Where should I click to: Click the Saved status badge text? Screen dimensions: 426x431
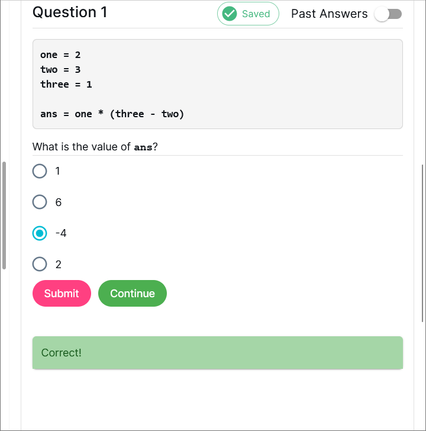point(256,14)
